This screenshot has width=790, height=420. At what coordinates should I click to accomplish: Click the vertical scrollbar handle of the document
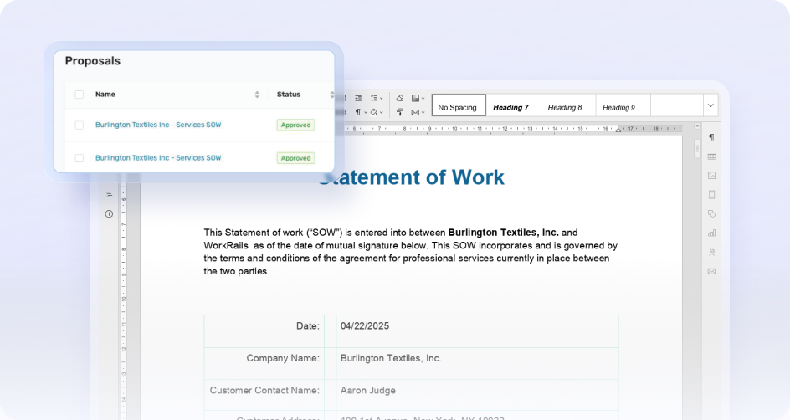pyautogui.click(x=697, y=148)
